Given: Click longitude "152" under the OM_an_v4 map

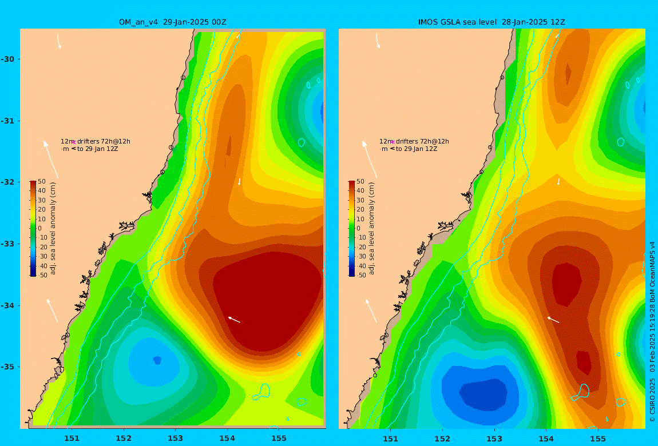Looking at the screenshot, I should click(x=124, y=439).
